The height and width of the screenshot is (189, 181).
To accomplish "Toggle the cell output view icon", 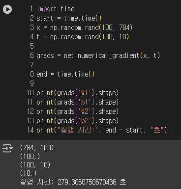I will tap(7, 148).
